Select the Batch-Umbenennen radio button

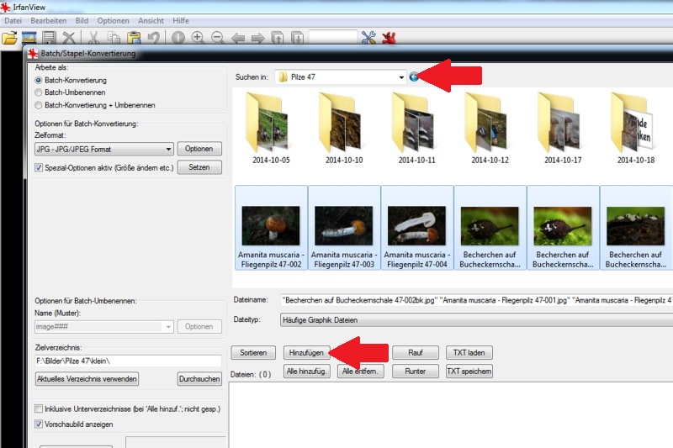39,92
